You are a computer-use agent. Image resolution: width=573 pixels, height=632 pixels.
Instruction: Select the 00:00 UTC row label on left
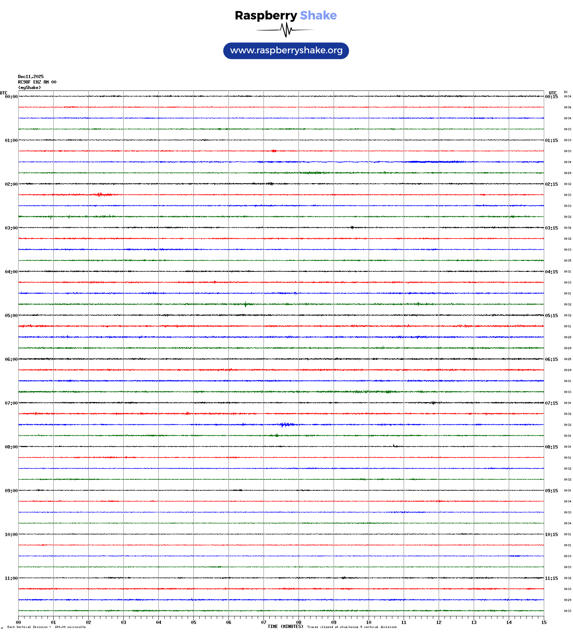[x=11, y=97]
